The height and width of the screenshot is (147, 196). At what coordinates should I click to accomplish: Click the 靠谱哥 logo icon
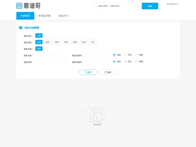(19, 6)
